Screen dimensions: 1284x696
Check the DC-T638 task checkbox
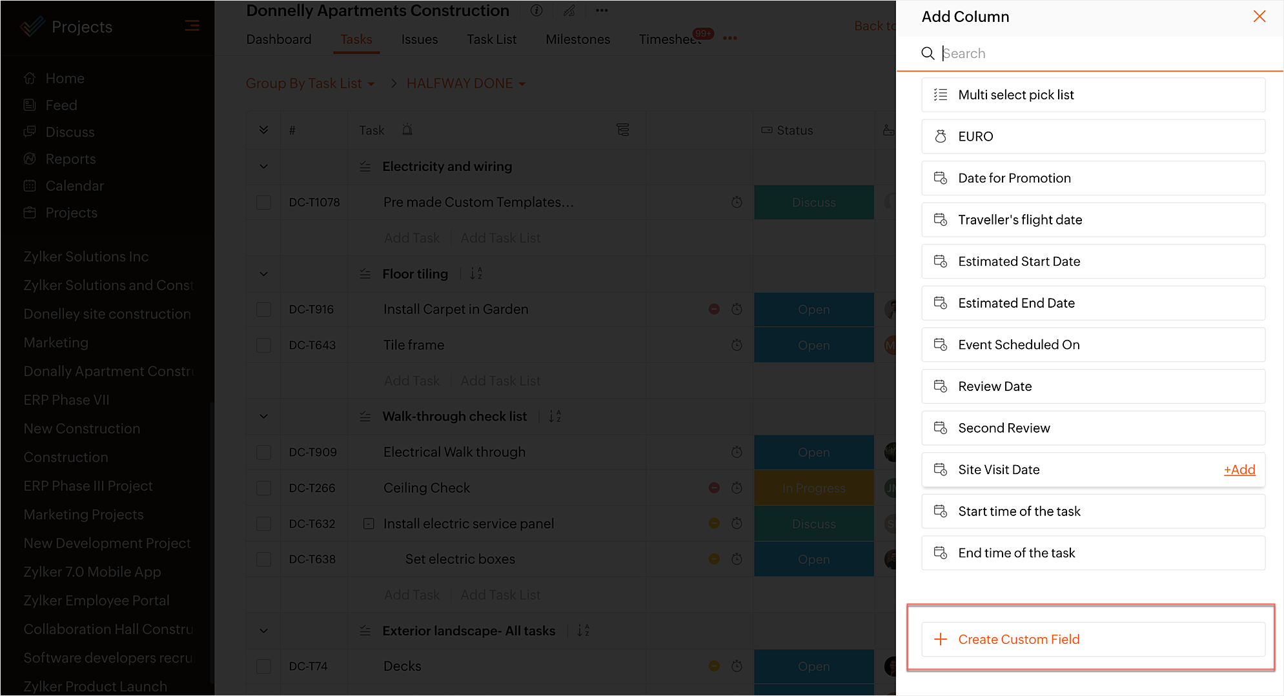point(263,559)
